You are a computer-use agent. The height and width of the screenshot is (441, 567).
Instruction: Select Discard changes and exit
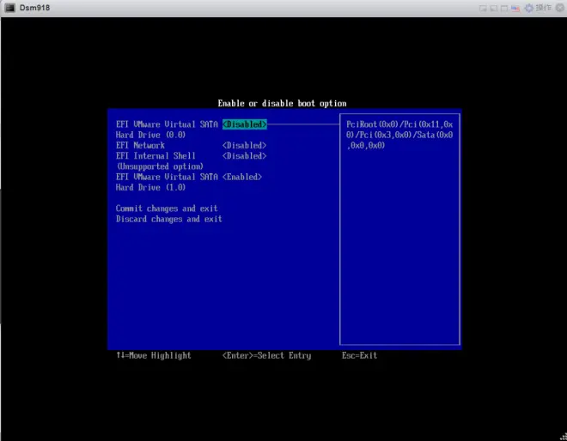(169, 219)
